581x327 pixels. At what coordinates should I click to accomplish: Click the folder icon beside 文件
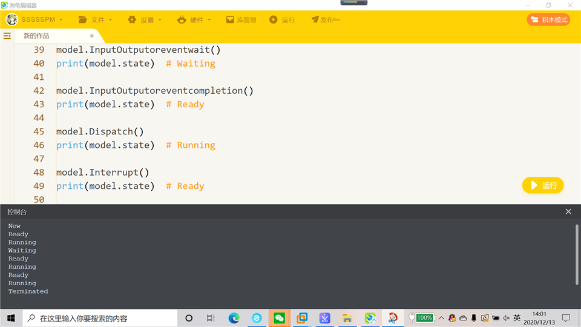click(83, 19)
